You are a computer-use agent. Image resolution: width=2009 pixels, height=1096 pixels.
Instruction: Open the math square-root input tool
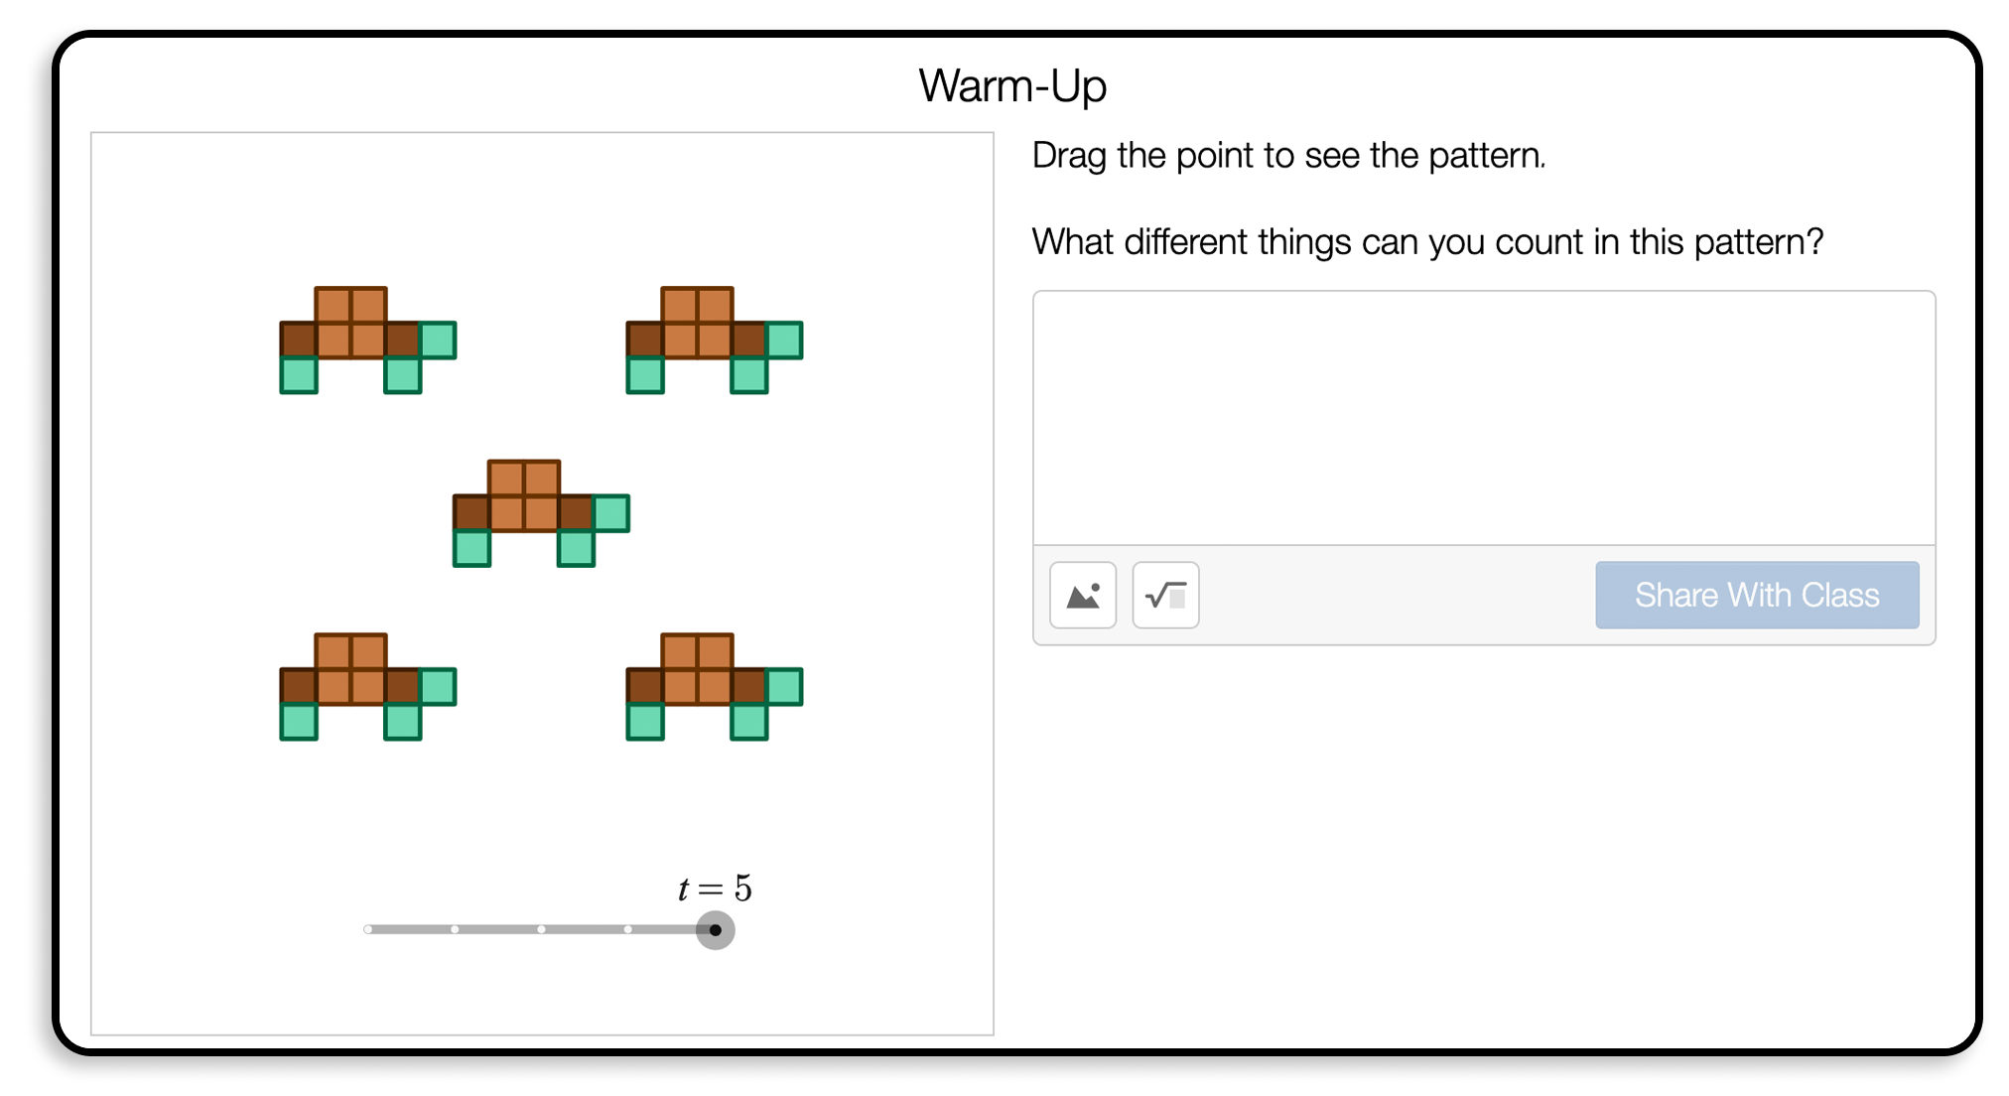1165,596
